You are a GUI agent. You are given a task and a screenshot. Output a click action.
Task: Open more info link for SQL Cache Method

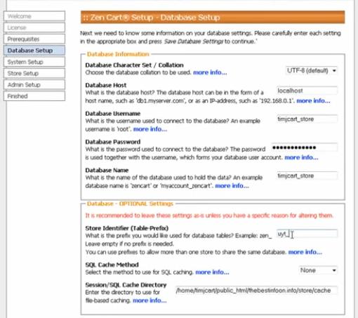click(x=212, y=272)
